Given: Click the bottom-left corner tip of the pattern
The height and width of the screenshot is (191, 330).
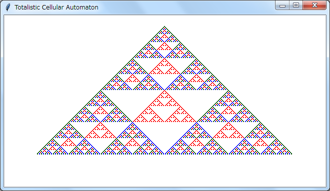Looking at the screenshot, I should pyautogui.click(x=38, y=153).
